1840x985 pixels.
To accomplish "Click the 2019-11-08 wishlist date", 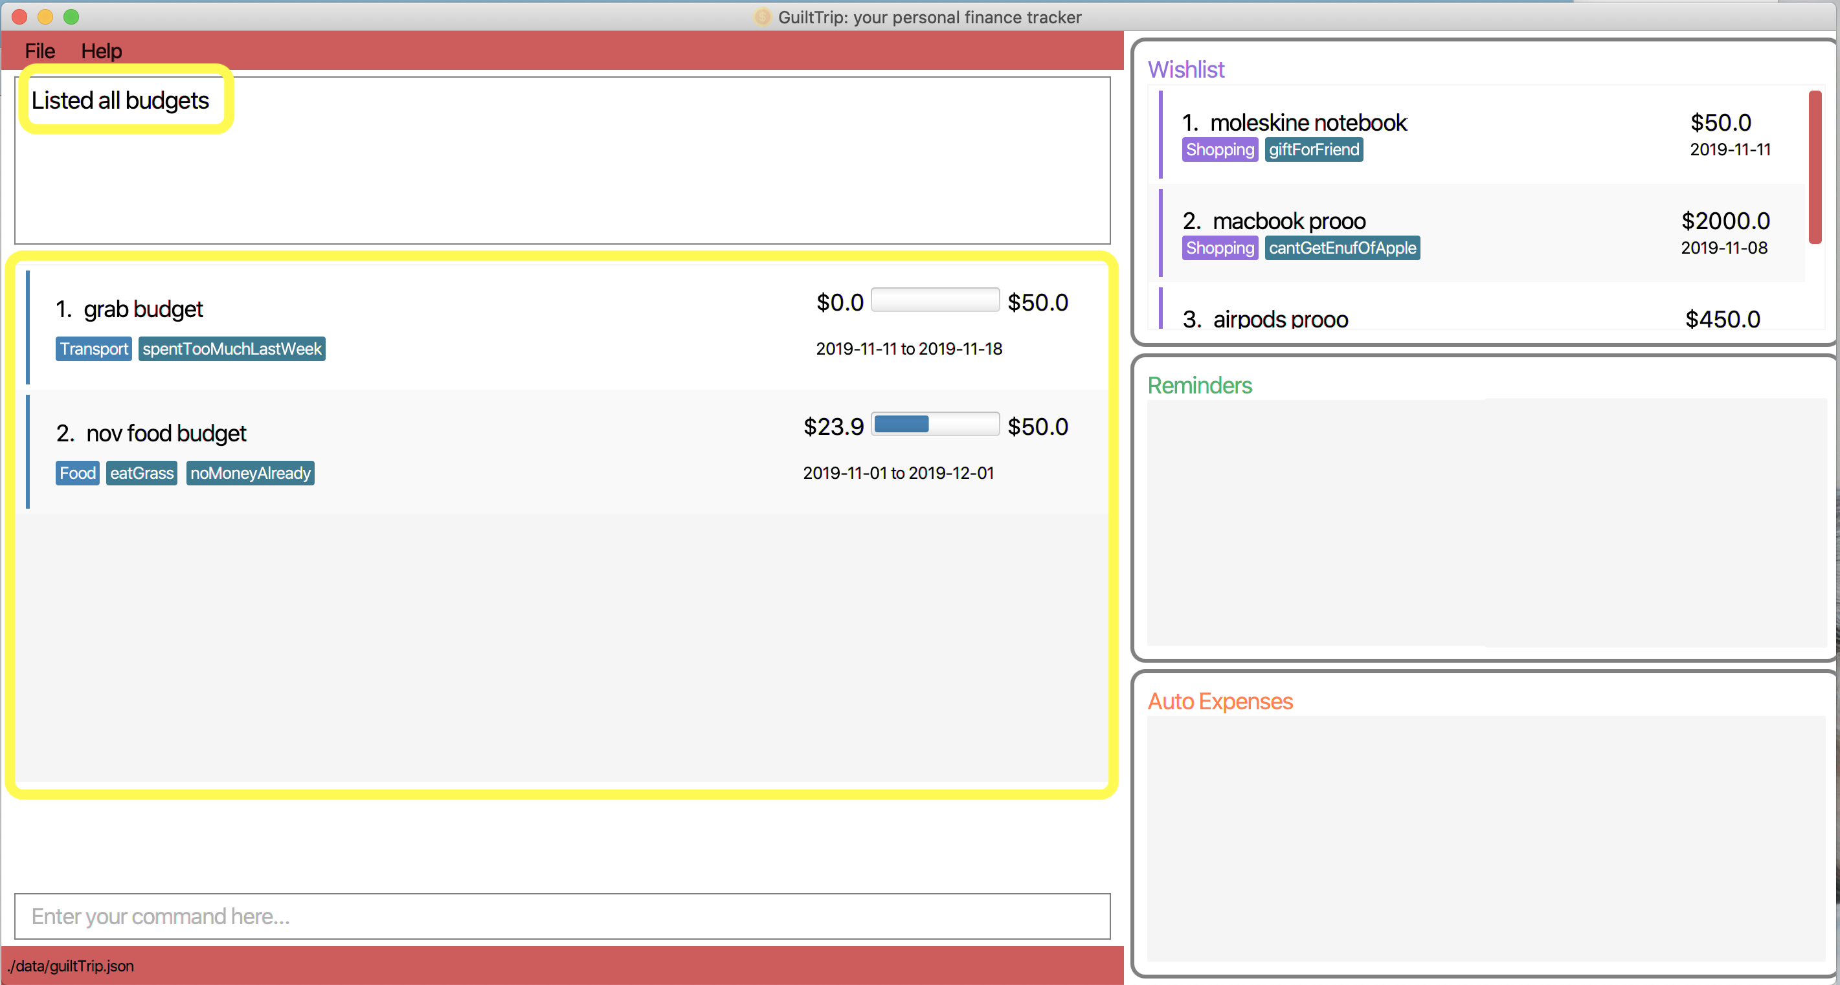I will point(1724,249).
